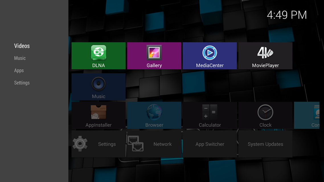Click the Calculator label text

(210, 125)
